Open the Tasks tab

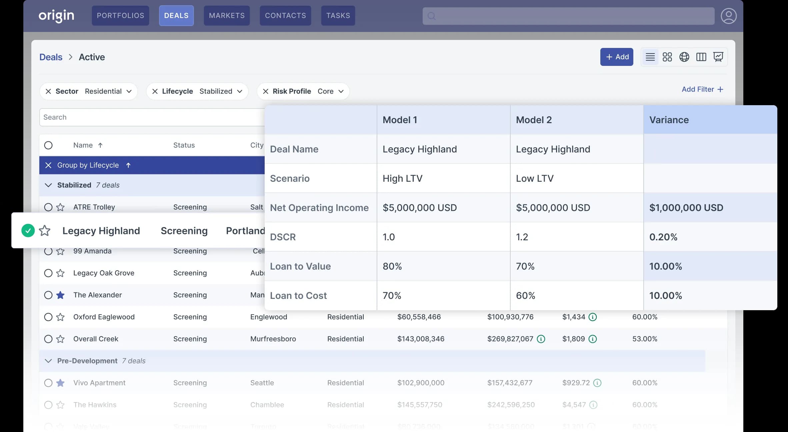pyautogui.click(x=338, y=16)
